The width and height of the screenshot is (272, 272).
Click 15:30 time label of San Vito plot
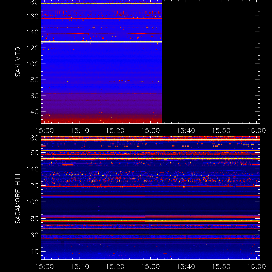(x=151, y=131)
